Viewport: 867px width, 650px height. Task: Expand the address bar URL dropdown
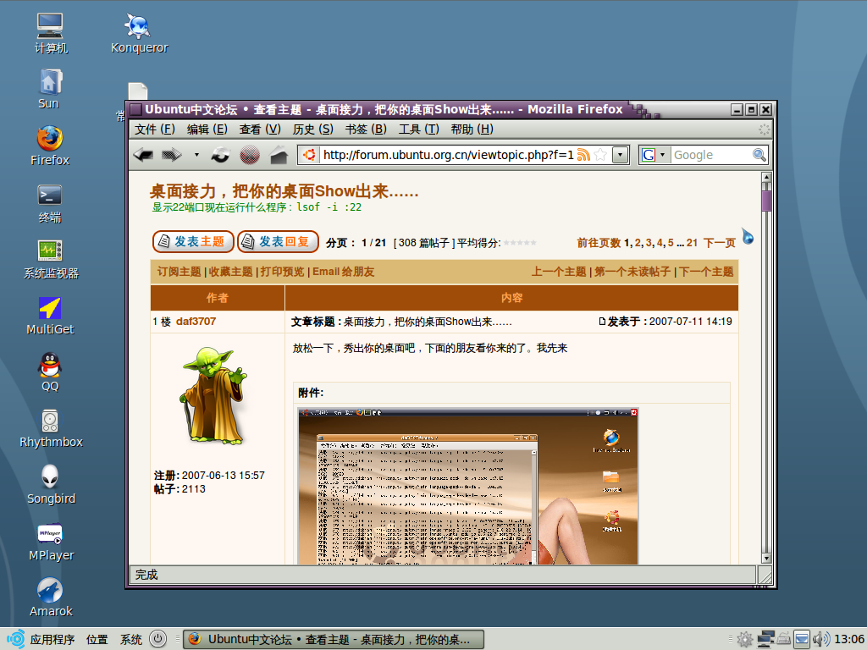click(621, 155)
